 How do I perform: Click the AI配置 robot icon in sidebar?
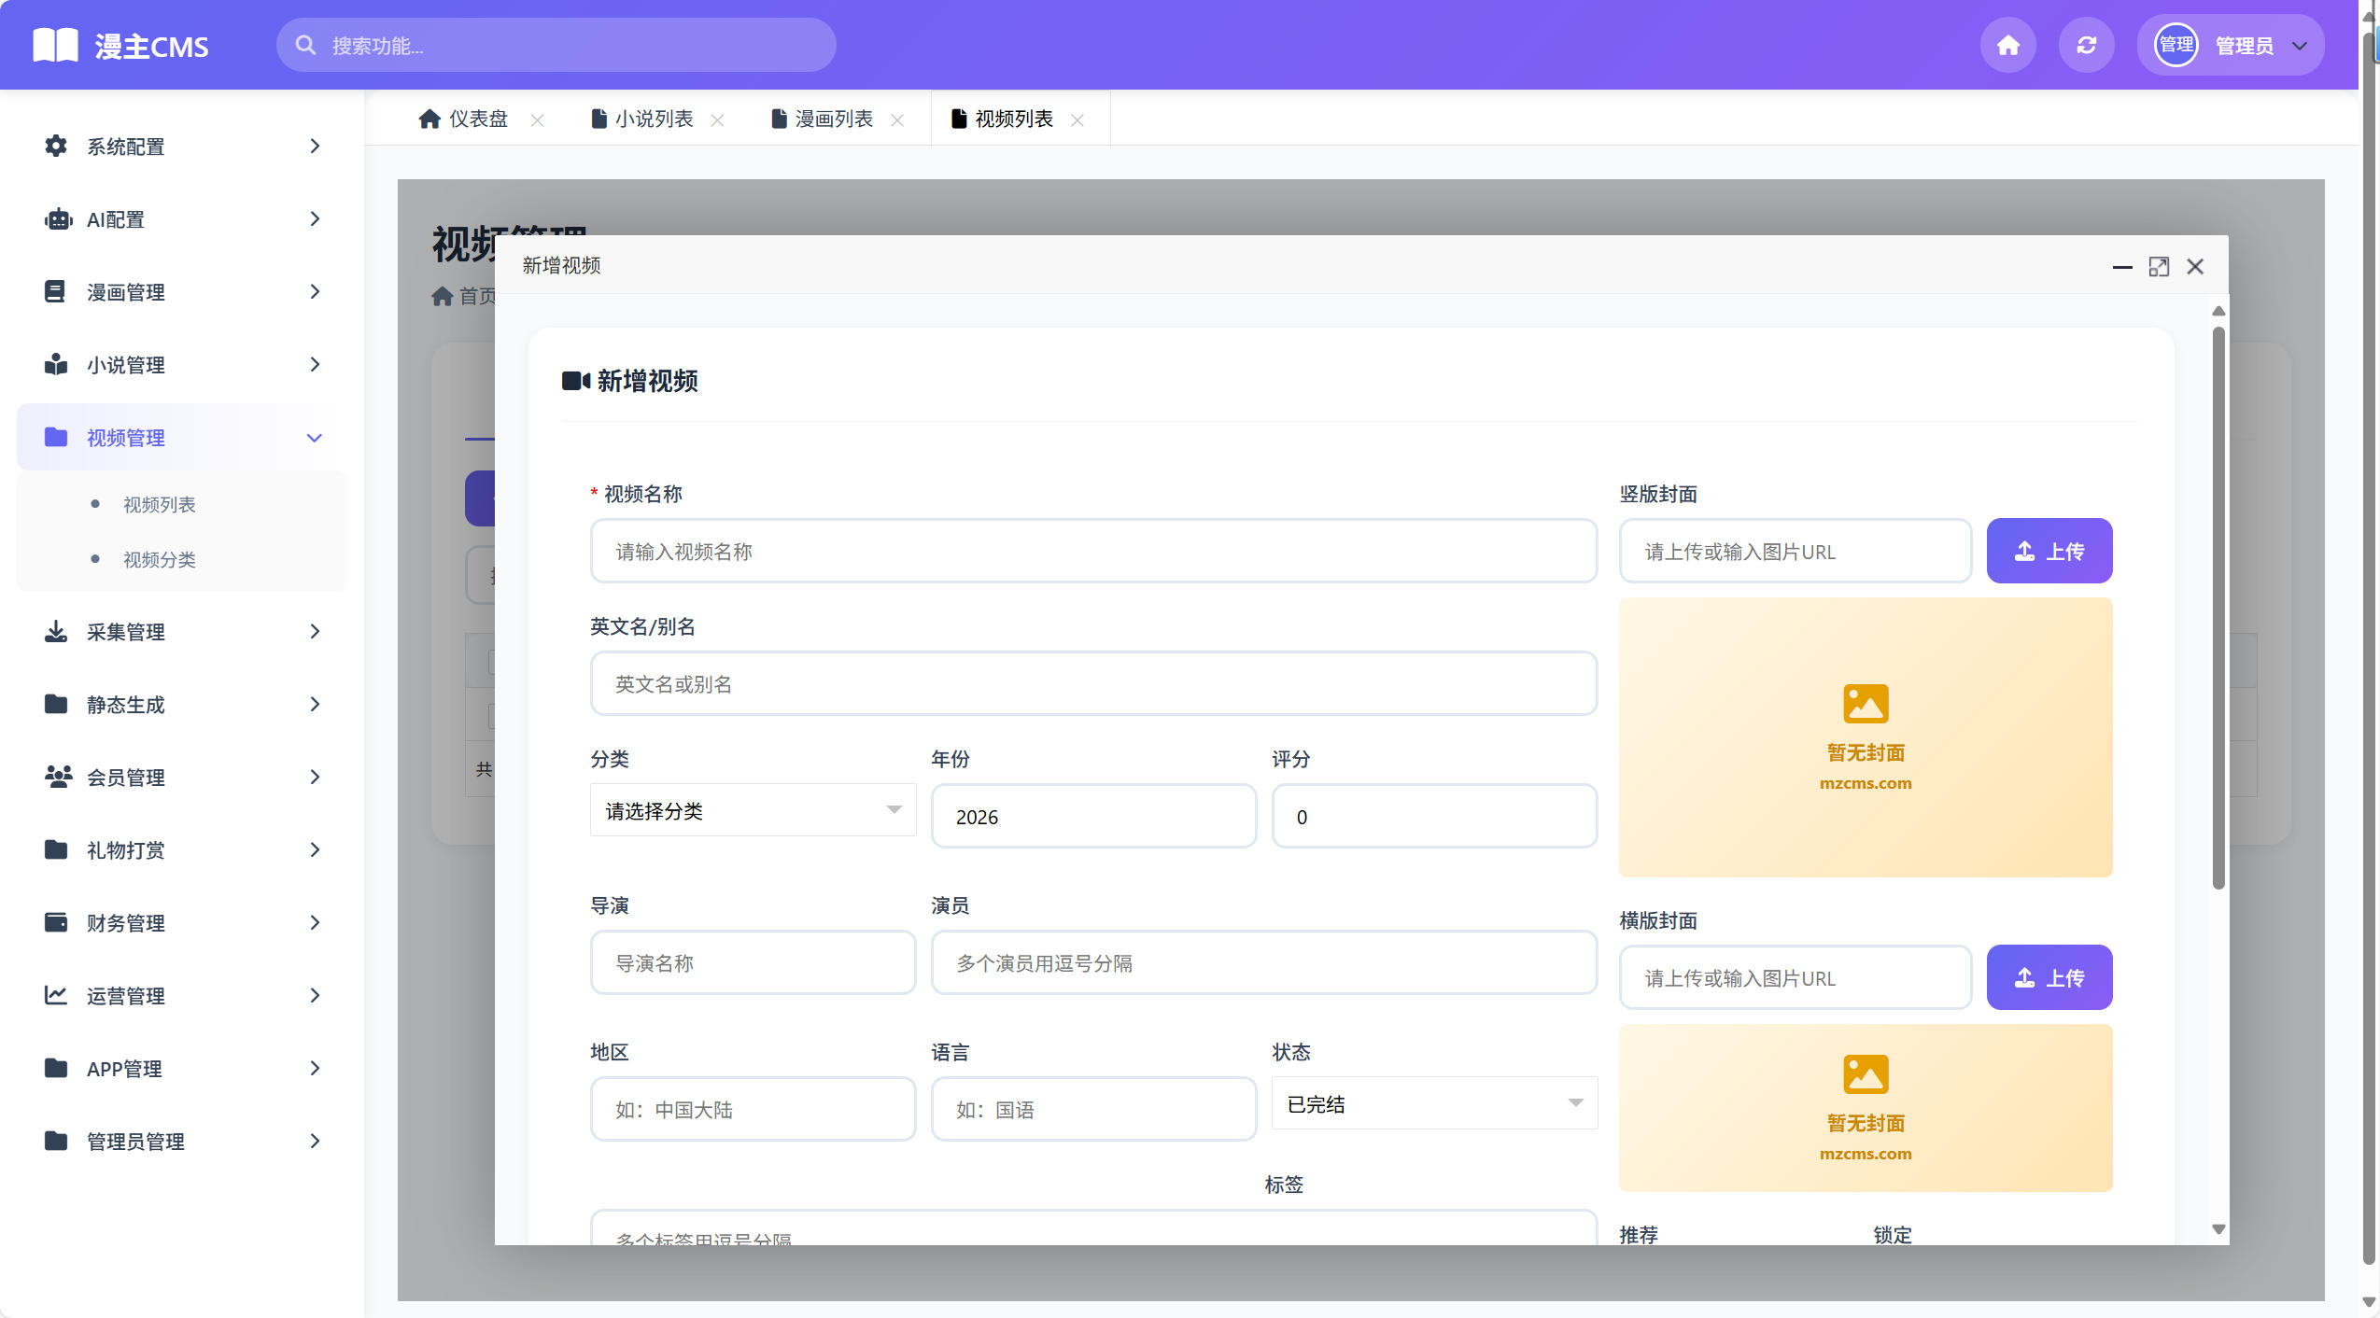pos(56,218)
